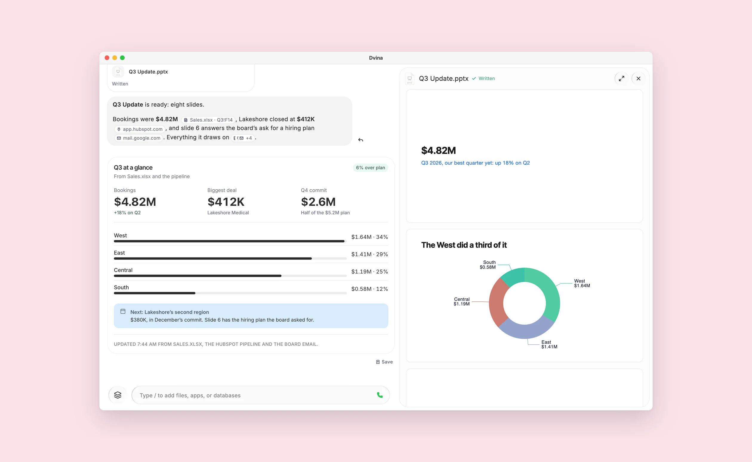Click the yellow macOS minimize window button
The height and width of the screenshot is (462, 752).
tap(115, 58)
